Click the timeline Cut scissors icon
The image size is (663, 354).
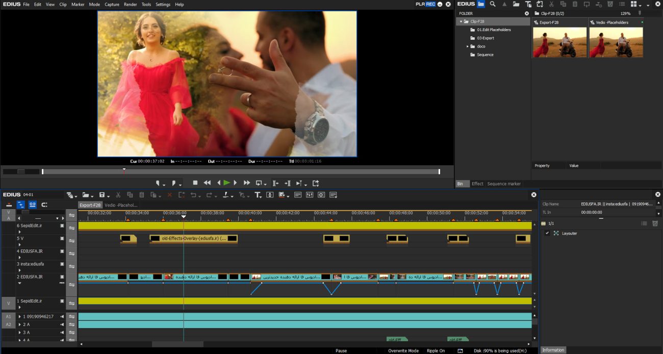pyautogui.click(x=118, y=195)
